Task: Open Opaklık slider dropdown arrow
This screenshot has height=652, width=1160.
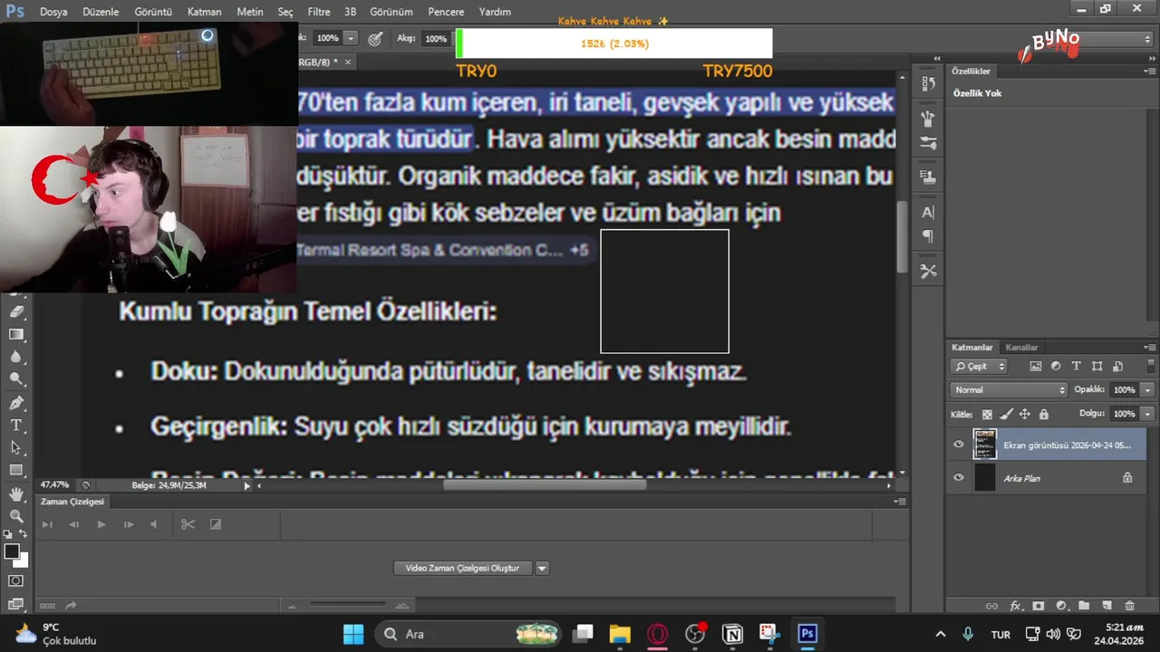Action: [x=1147, y=389]
